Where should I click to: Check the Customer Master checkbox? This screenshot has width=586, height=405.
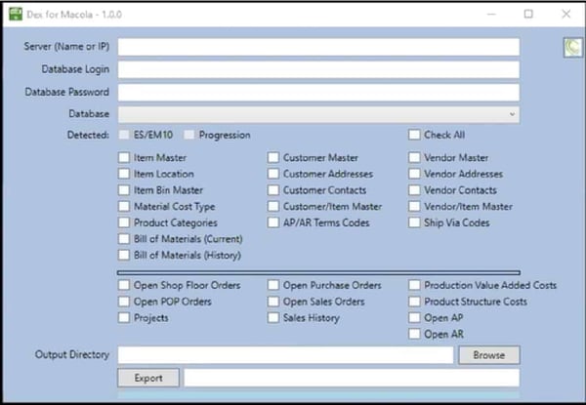click(273, 157)
